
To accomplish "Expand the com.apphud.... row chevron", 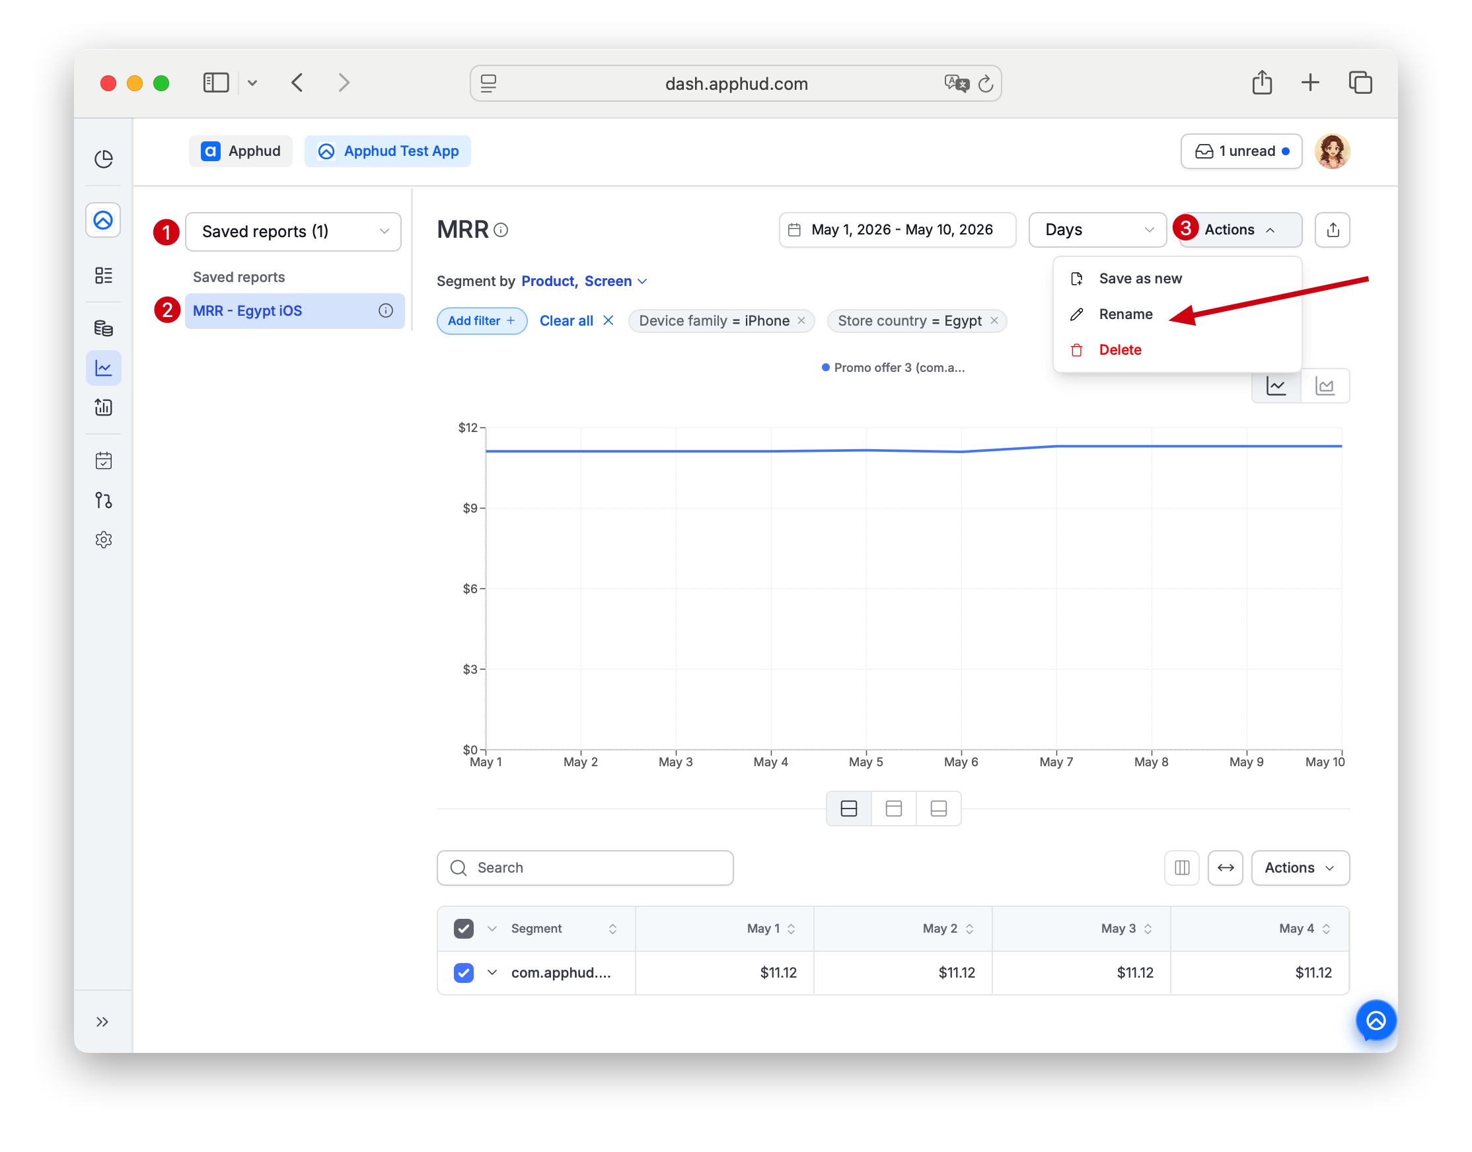I will [x=492, y=972].
